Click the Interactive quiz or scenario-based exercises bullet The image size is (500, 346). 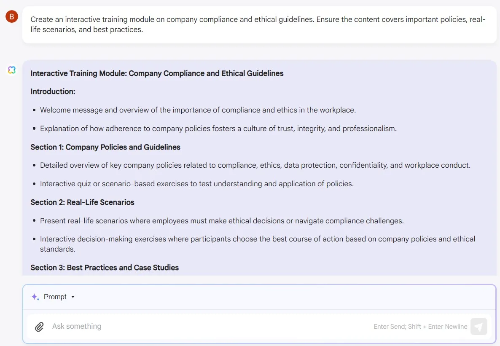click(x=197, y=184)
